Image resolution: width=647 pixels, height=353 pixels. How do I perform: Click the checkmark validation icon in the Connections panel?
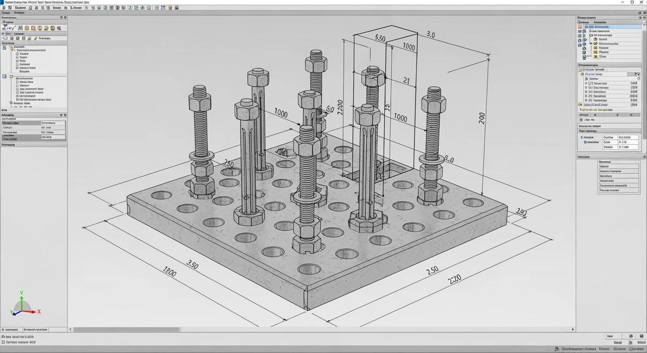click(x=13, y=28)
